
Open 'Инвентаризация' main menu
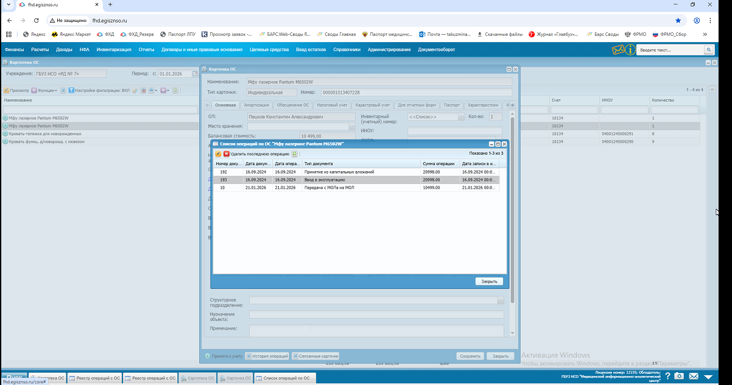(114, 49)
